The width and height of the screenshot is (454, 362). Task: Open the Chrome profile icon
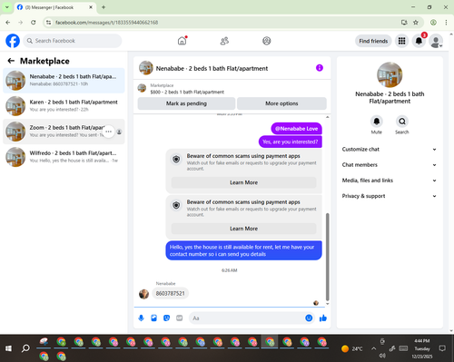click(433, 23)
